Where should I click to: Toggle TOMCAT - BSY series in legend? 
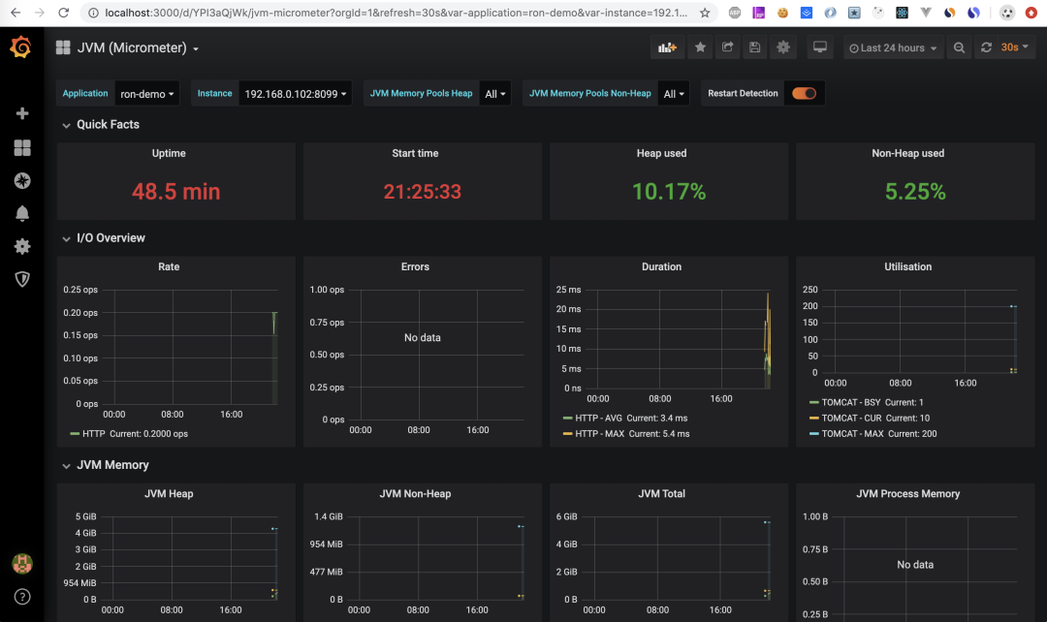click(x=851, y=402)
